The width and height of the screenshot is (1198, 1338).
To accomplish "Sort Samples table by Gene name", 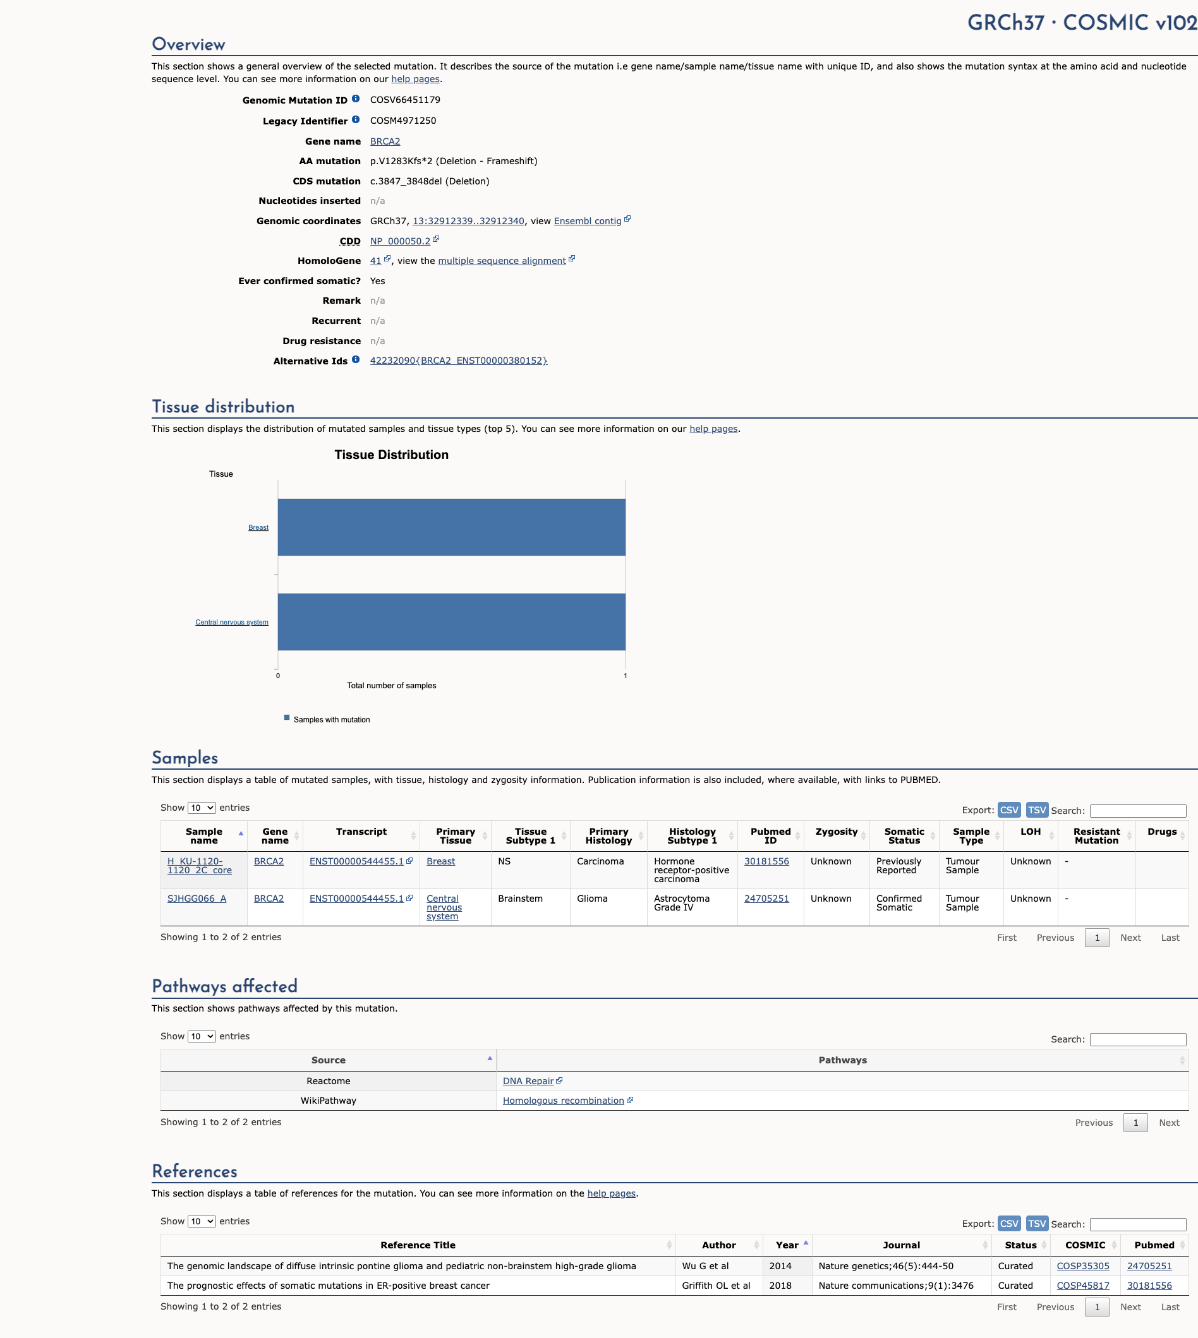I will click(275, 836).
